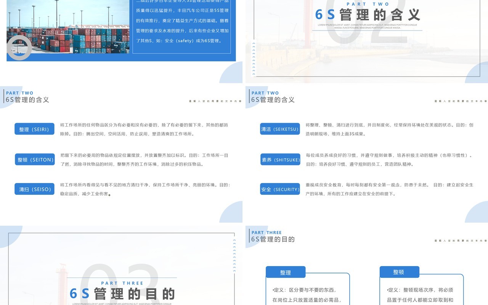This screenshot has height=305, width=488.
Task: Click the line ending 安全（safety）成为6S管理
Action: coord(179,41)
